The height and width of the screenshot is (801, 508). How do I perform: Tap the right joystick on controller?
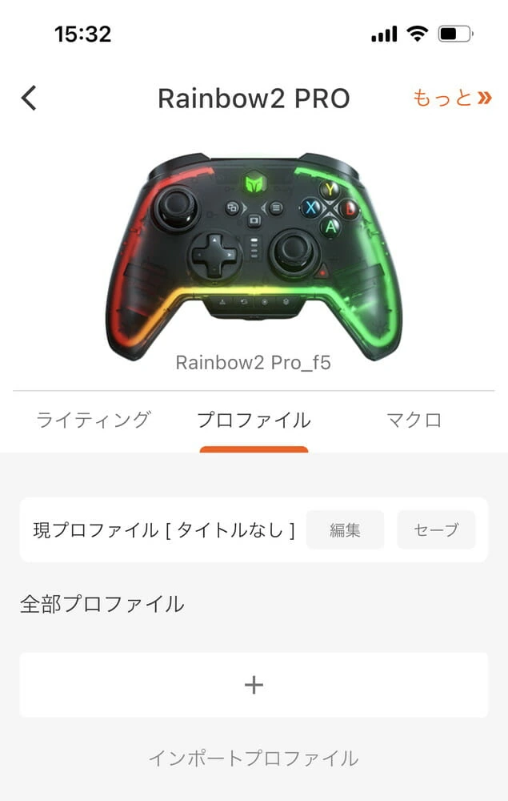pos(292,252)
